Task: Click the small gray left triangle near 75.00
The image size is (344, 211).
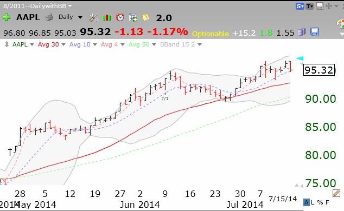Action: point(302,186)
